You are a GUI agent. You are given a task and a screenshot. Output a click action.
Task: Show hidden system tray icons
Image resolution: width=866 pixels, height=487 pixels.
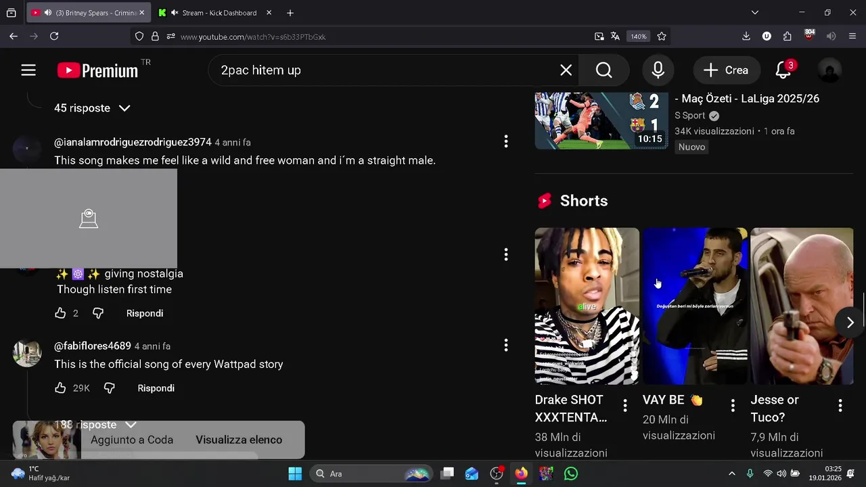pyautogui.click(x=731, y=473)
